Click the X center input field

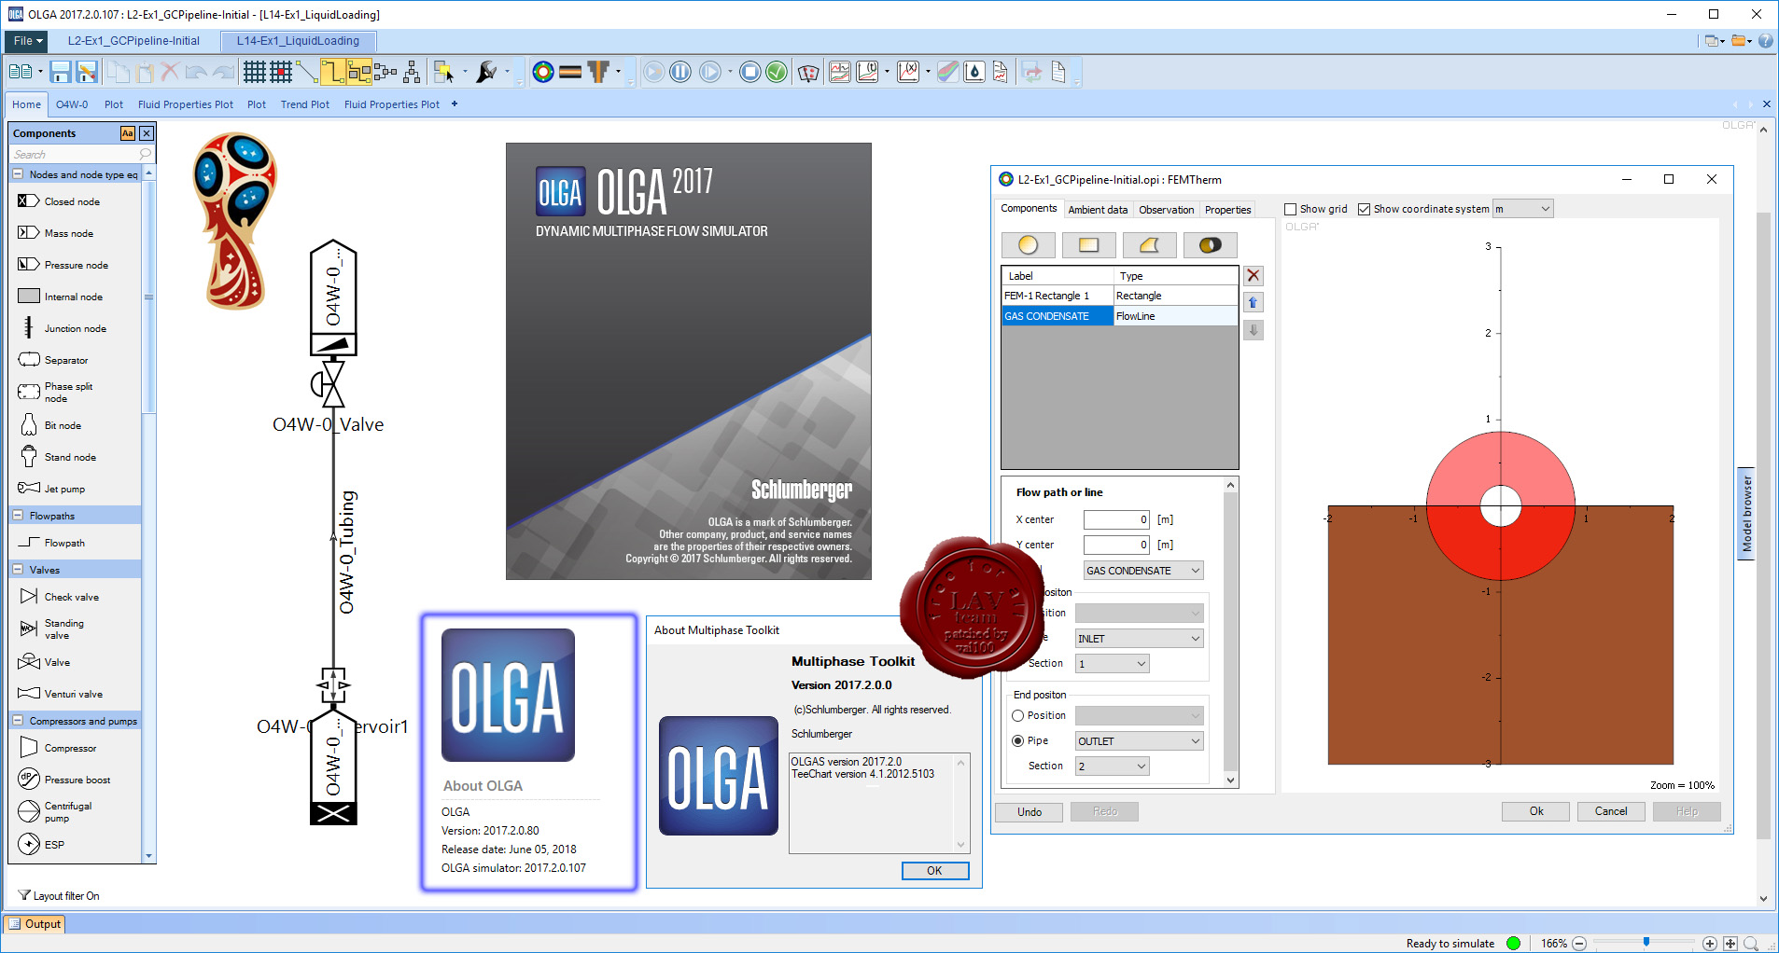pyautogui.click(x=1116, y=519)
